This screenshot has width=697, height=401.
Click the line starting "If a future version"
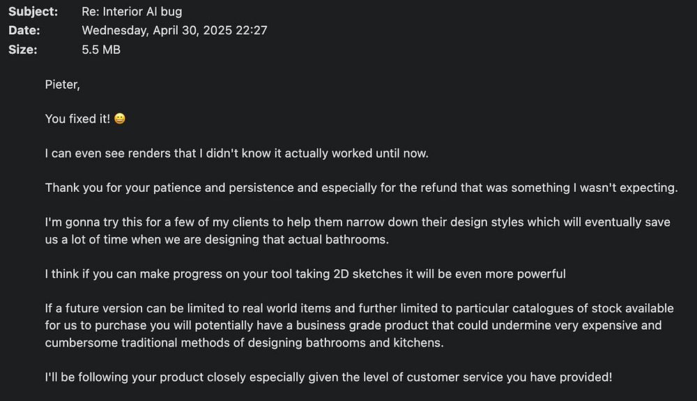[x=359, y=308]
